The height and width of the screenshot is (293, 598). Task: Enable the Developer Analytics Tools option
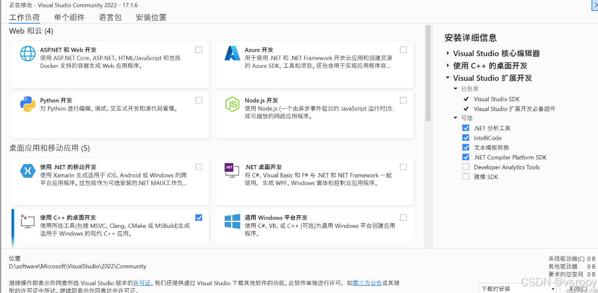(x=466, y=167)
